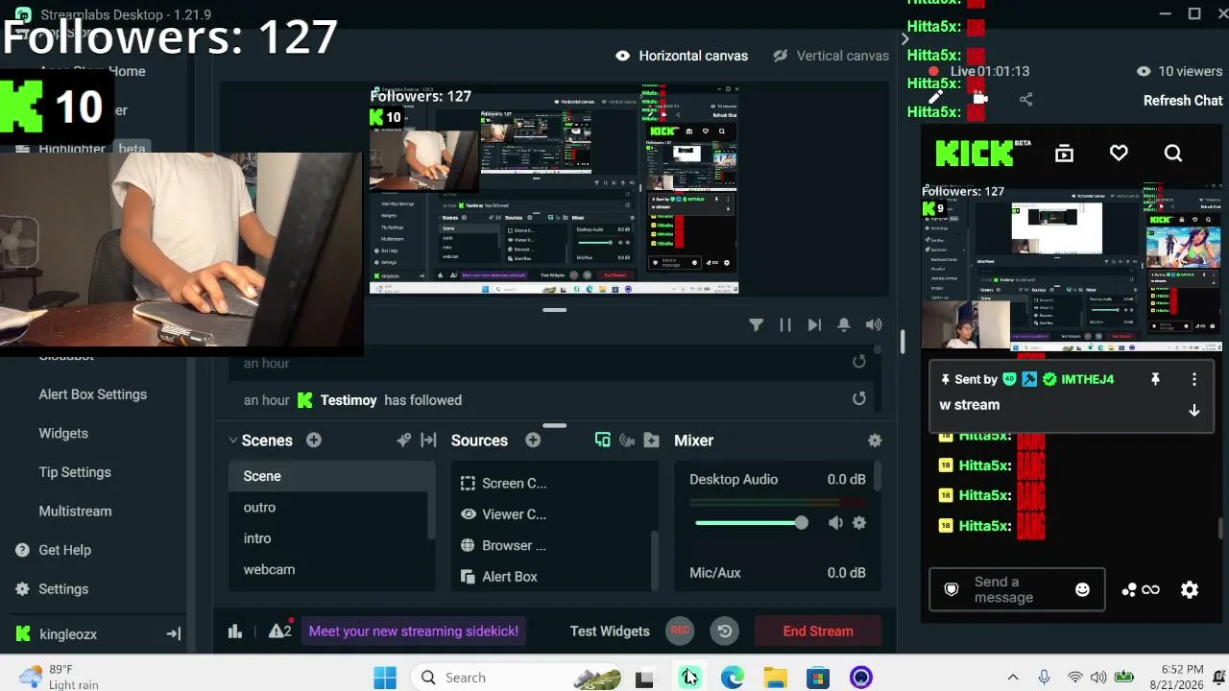Add a new scene with the plus icon
Screen dimensions: 1229x691
pos(314,441)
